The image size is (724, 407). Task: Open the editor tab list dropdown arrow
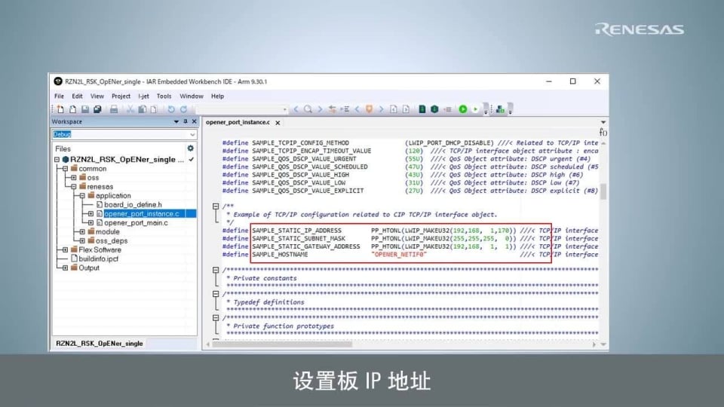pyautogui.click(x=603, y=122)
